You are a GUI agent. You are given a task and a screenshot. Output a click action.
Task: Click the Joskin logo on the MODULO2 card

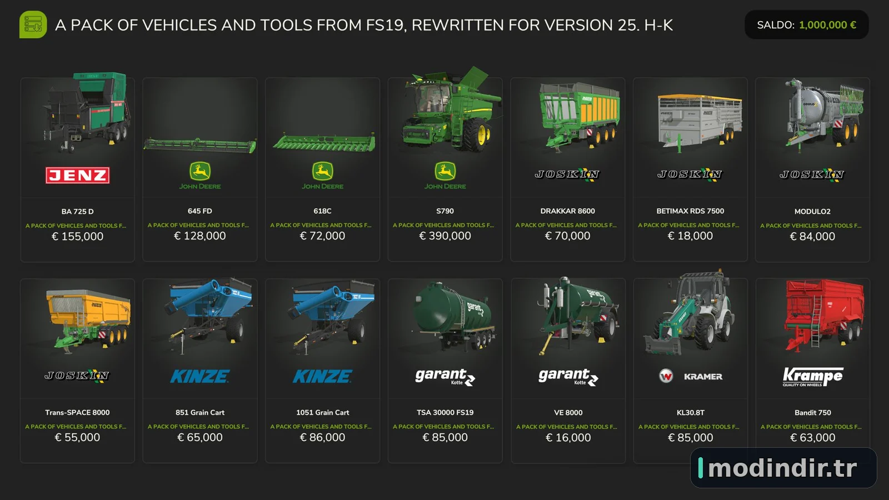[812, 174]
